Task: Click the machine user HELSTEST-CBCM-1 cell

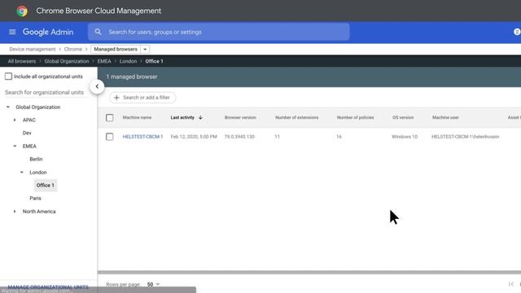Action: pos(465,137)
